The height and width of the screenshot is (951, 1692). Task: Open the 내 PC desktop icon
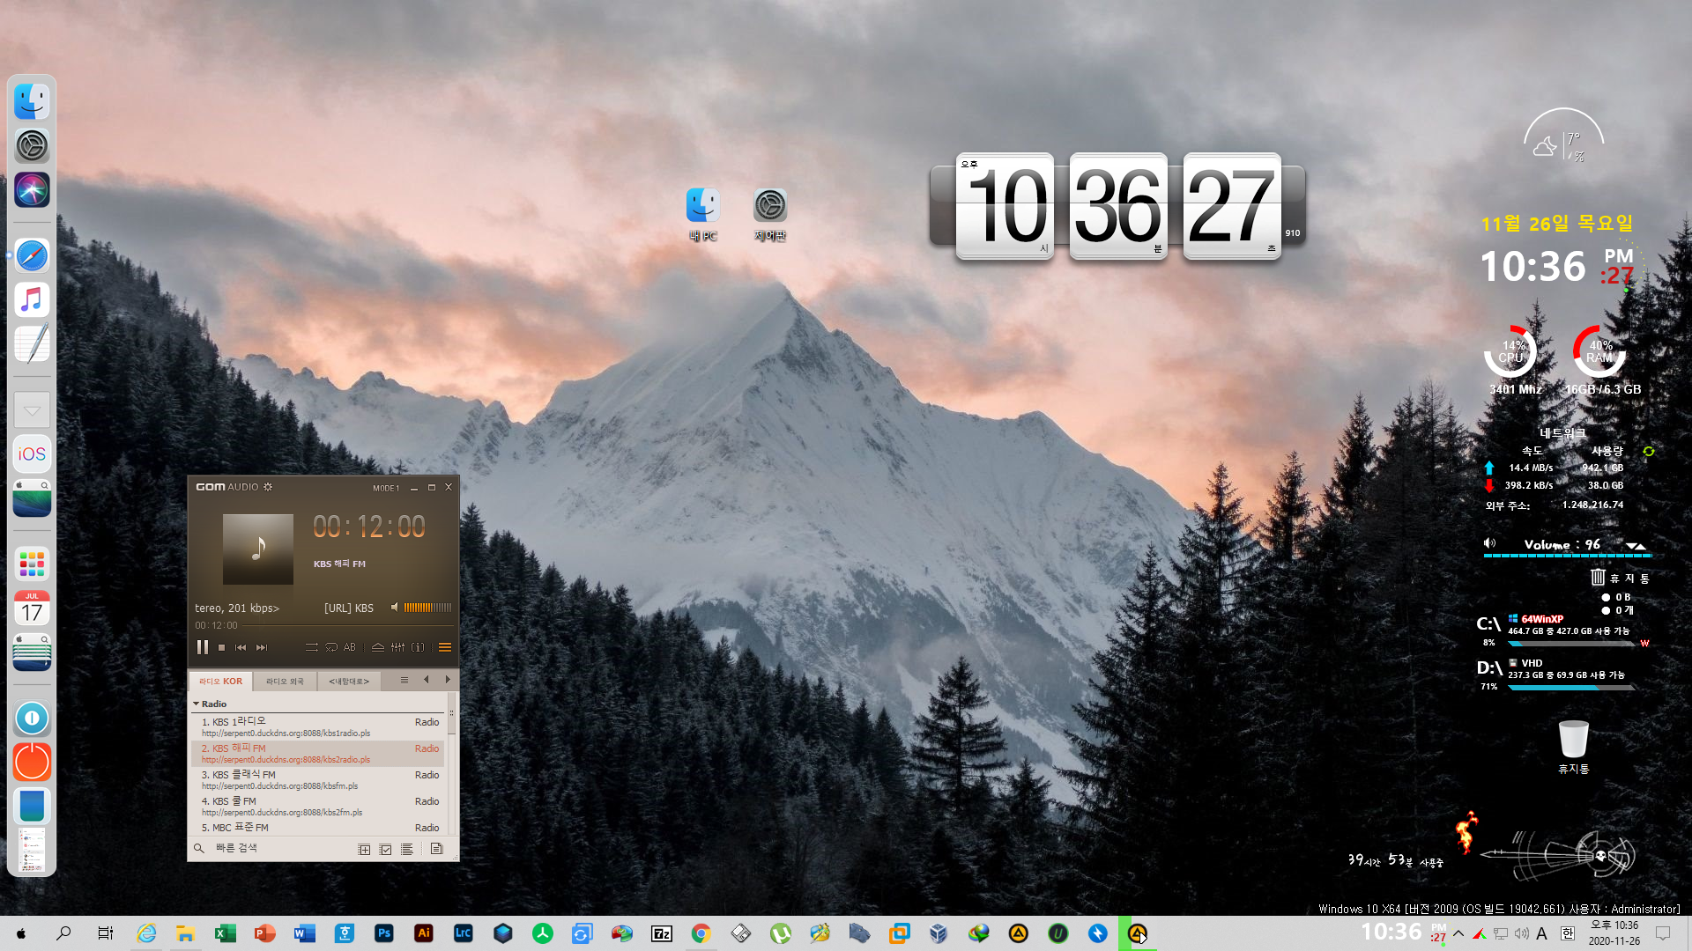[702, 215]
